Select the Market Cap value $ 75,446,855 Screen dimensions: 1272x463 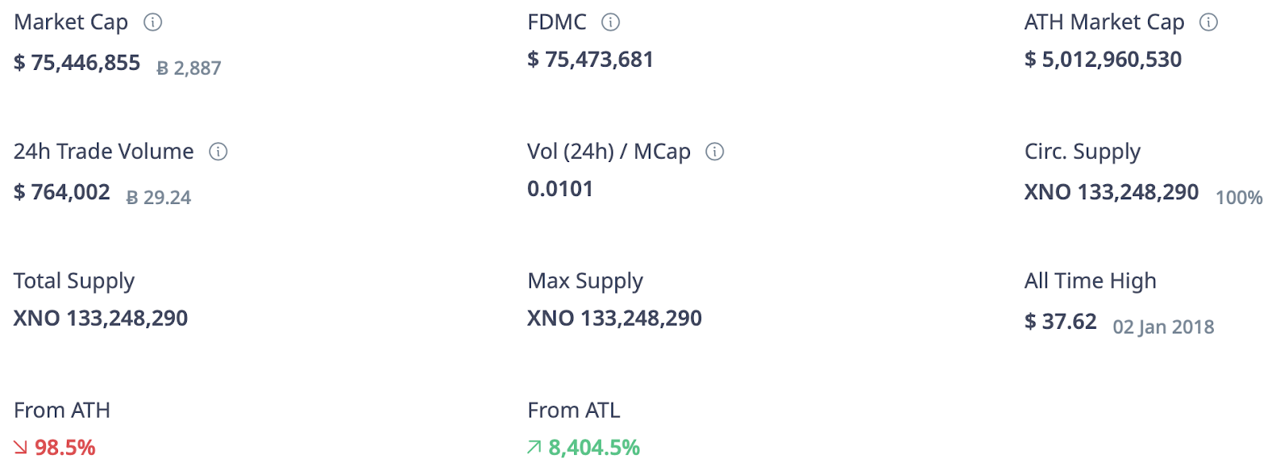(77, 62)
